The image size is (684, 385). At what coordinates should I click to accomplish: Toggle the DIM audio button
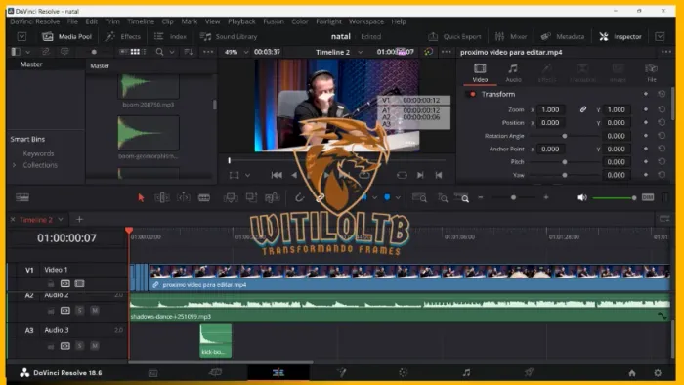pos(648,198)
